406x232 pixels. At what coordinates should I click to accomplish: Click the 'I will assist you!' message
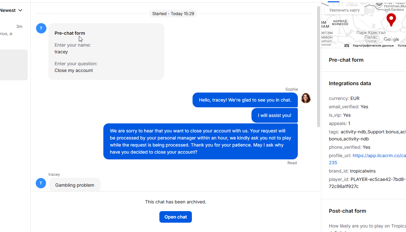click(x=274, y=115)
